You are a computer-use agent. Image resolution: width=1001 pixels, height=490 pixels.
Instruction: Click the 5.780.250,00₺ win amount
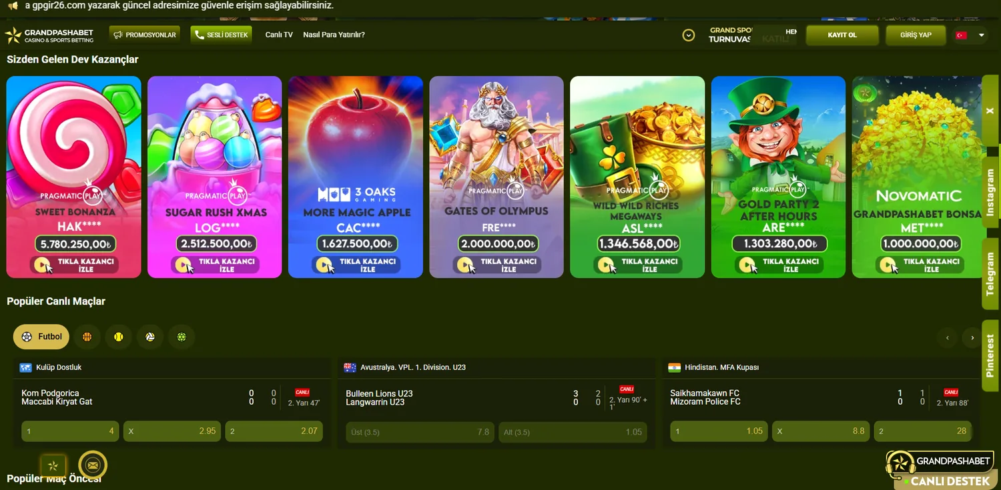[74, 244]
